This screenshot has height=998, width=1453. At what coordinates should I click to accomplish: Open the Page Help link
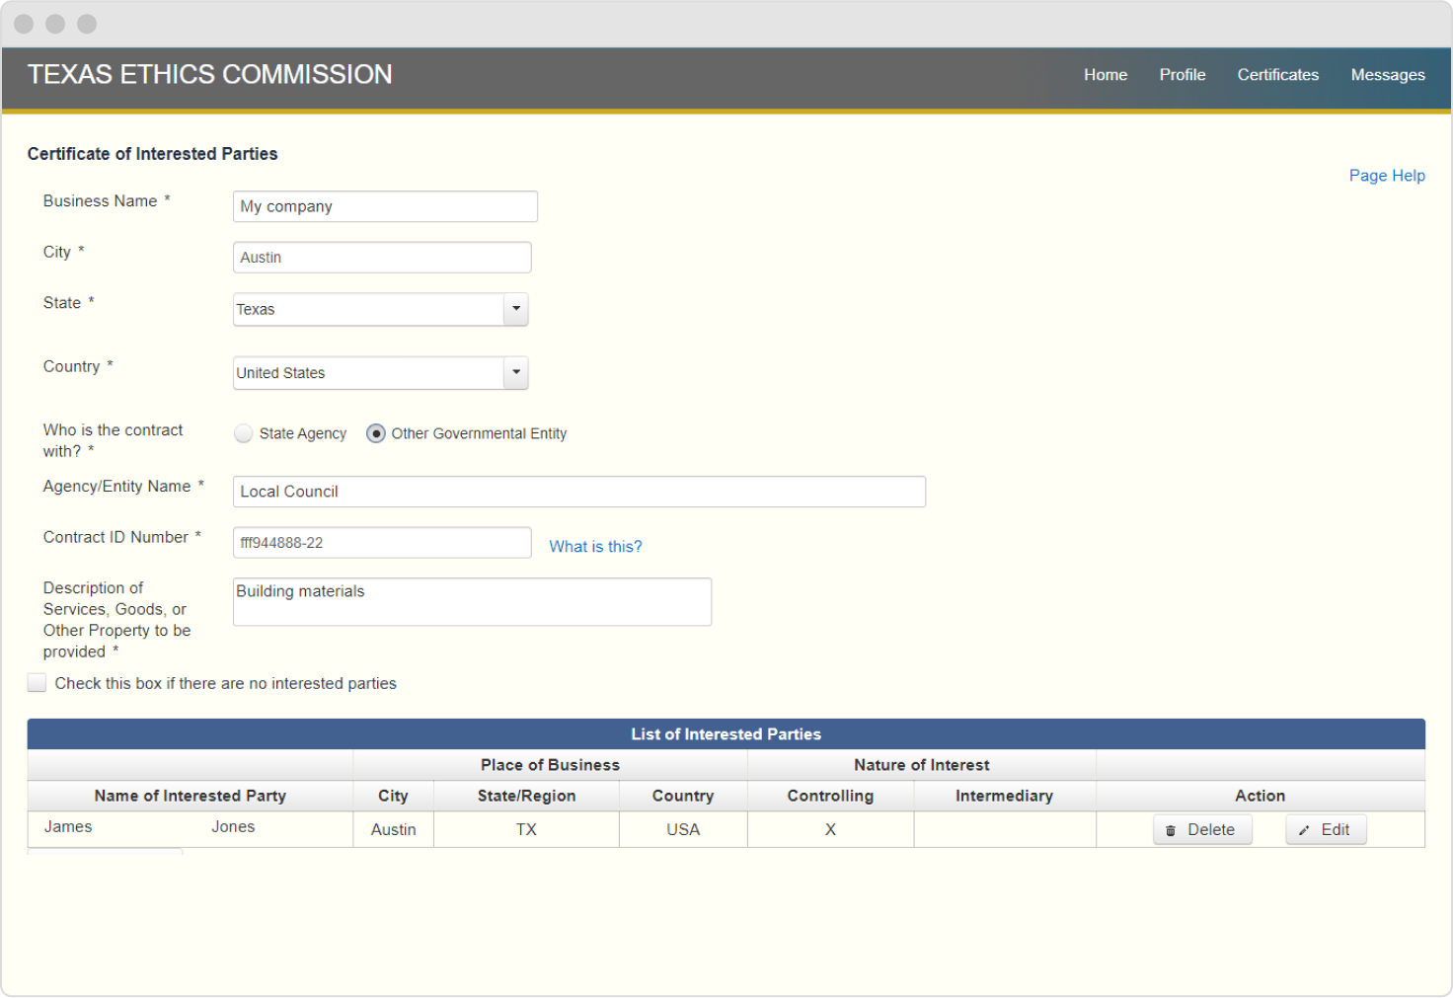point(1387,175)
